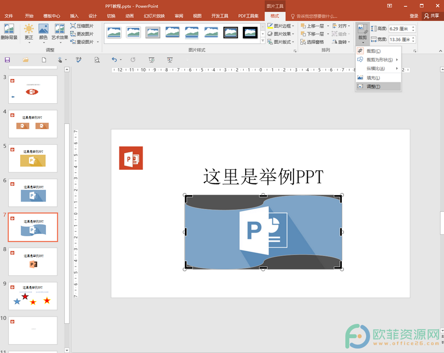Screen dimensions: 444x353
Task: Click 重设图片 (Reset Picture)
Action: [x=82, y=41]
